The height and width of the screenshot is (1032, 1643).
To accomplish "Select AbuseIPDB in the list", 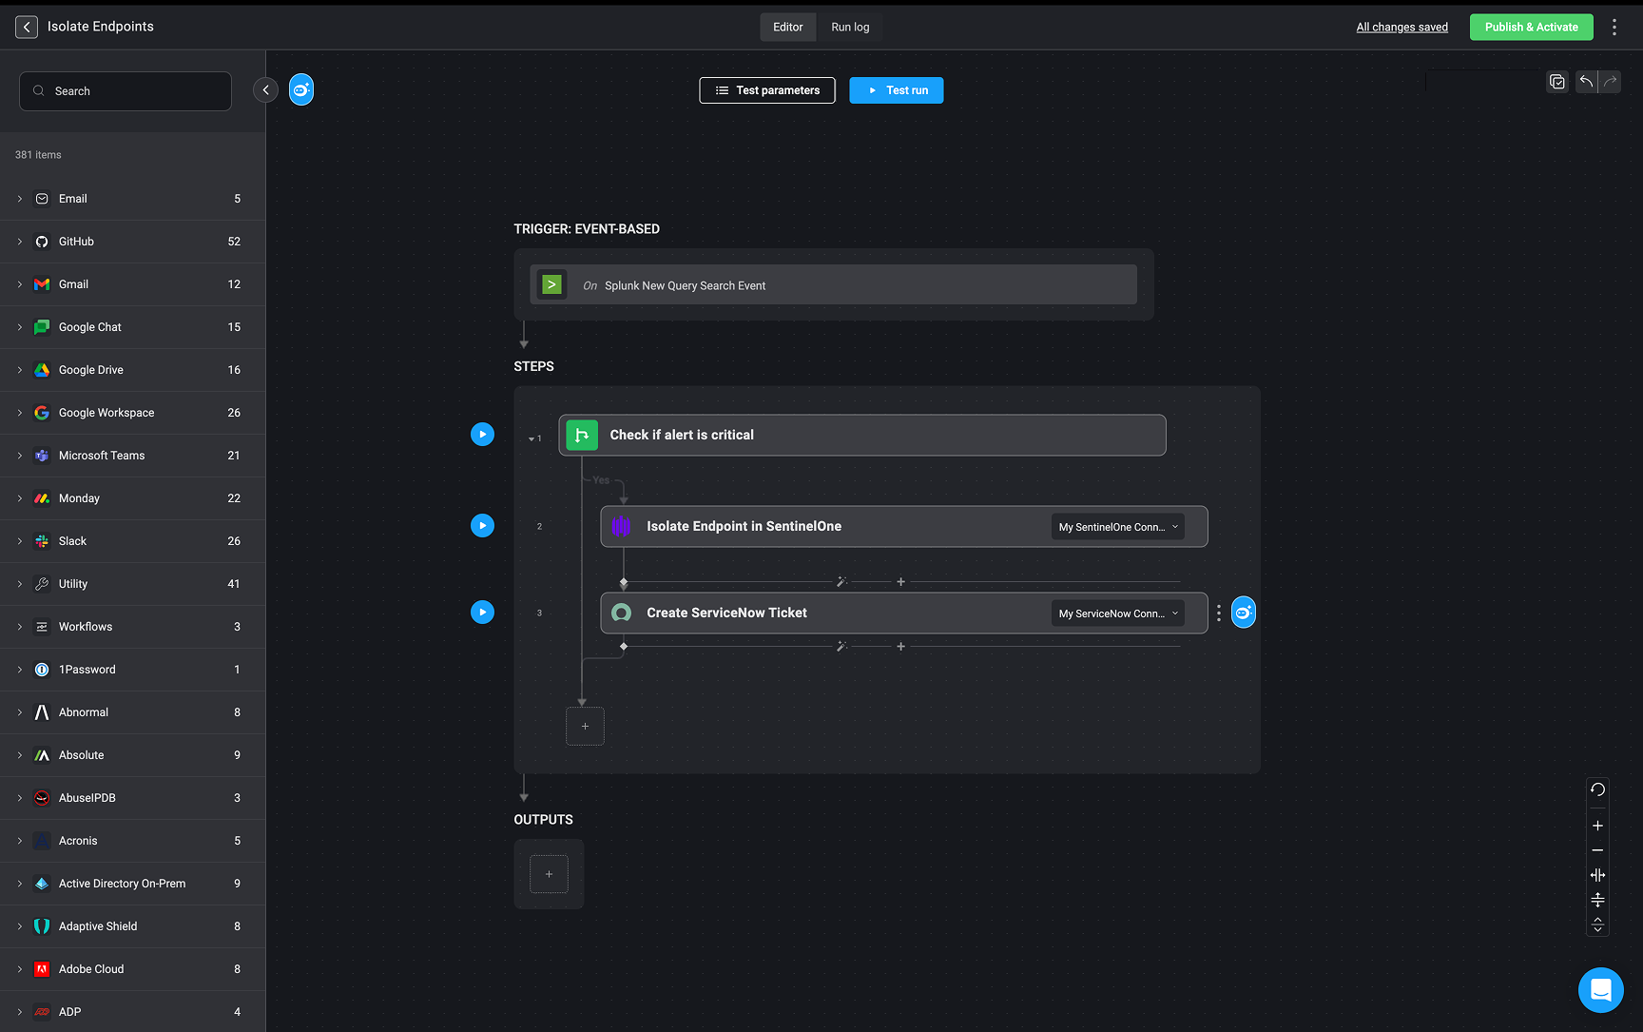I will tap(132, 798).
